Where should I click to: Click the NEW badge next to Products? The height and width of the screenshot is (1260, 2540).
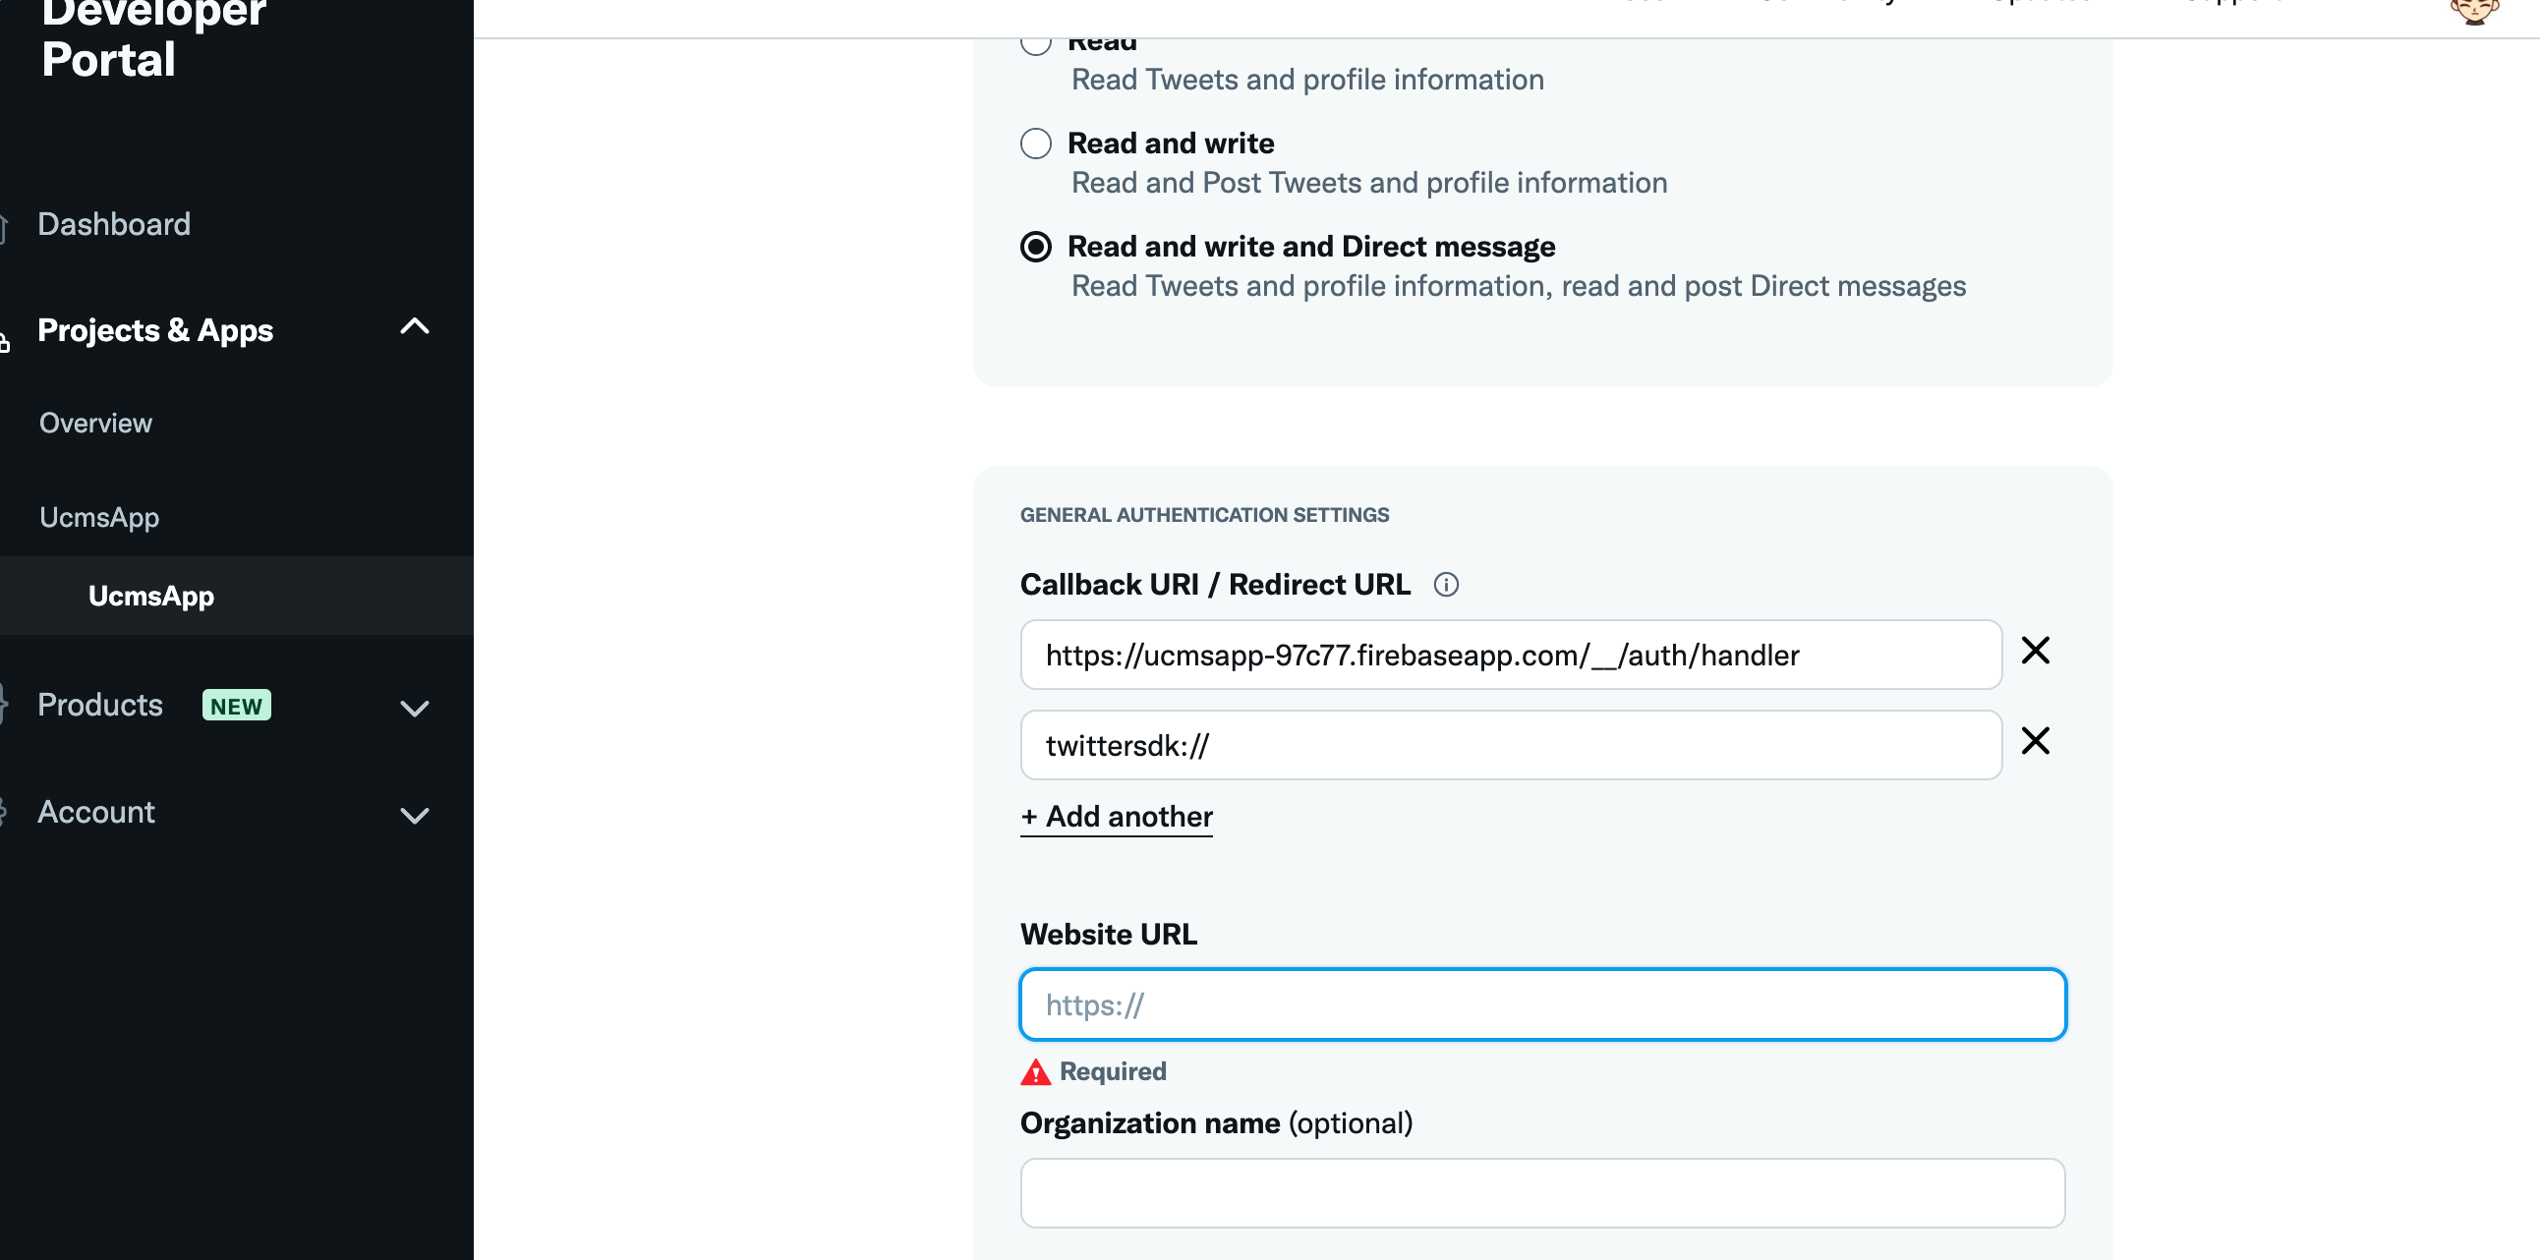click(x=236, y=706)
